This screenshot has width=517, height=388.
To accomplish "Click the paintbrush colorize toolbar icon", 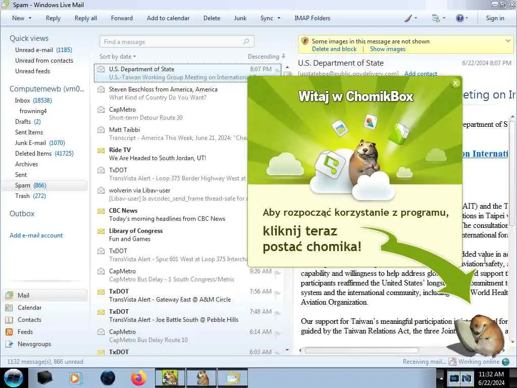I will point(408,18).
